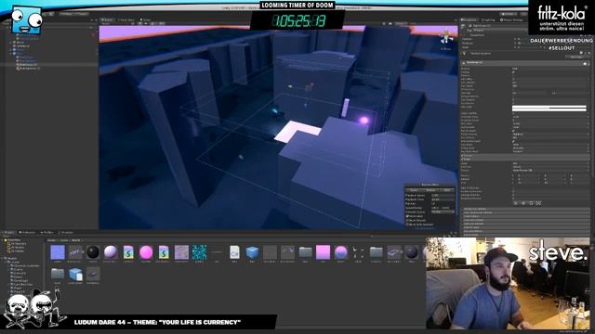
Task: Toggle the GameObject active checkbox in Inspector
Action: coord(469,26)
